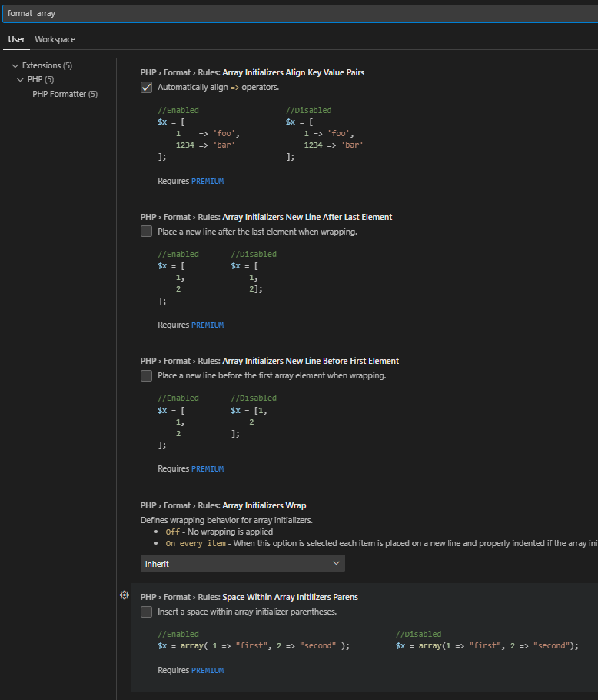Collapse the PHP (5) tree node
Screen dimensions: 598x700
[20, 79]
